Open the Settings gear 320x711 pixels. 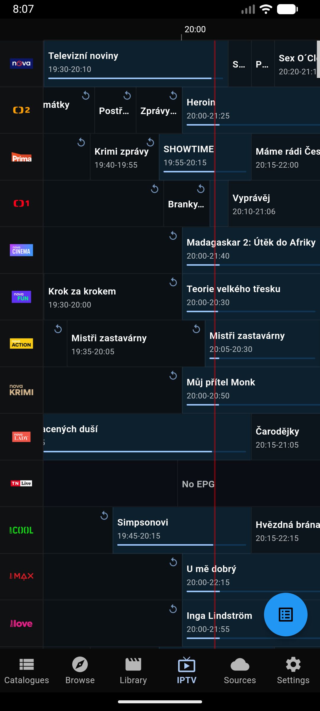point(293,670)
